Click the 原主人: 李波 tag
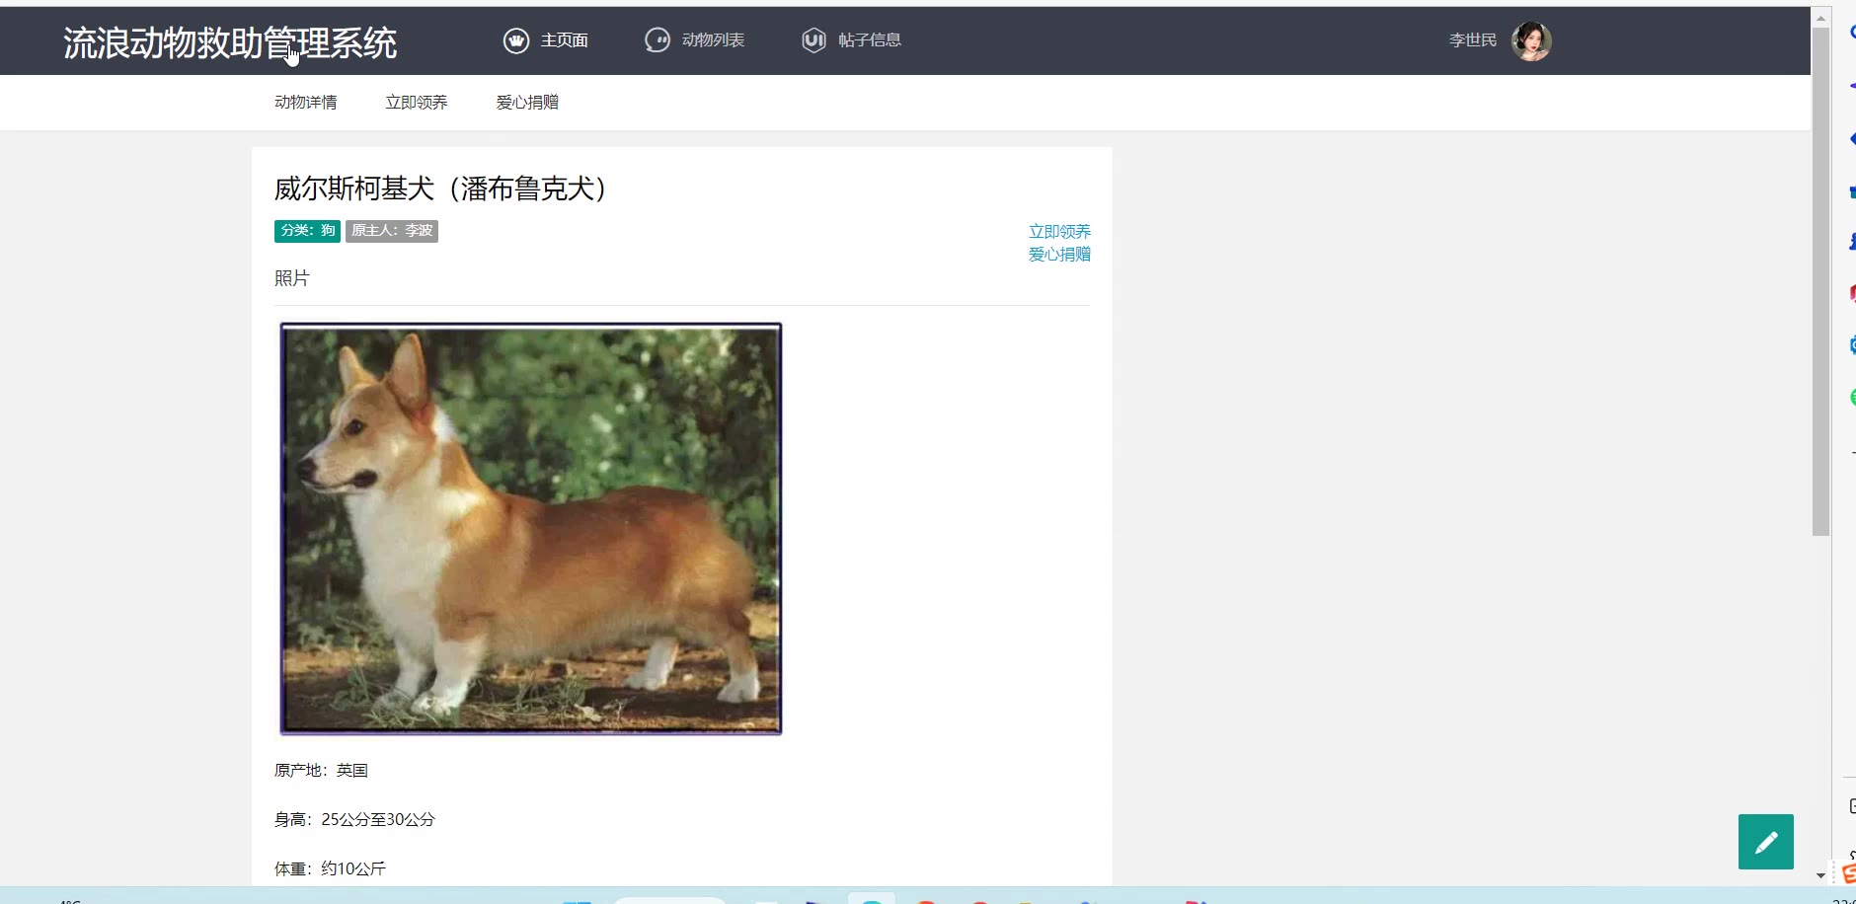This screenshot has height=904, width=1856. (392, 231)
